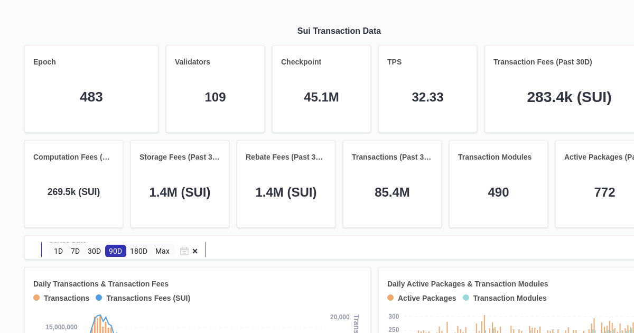Open the calendar date picker
The width and height of the screenshot is (634, 333).
point(184,251)
